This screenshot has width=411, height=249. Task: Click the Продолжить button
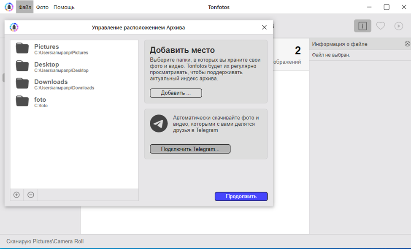point(241,196)
